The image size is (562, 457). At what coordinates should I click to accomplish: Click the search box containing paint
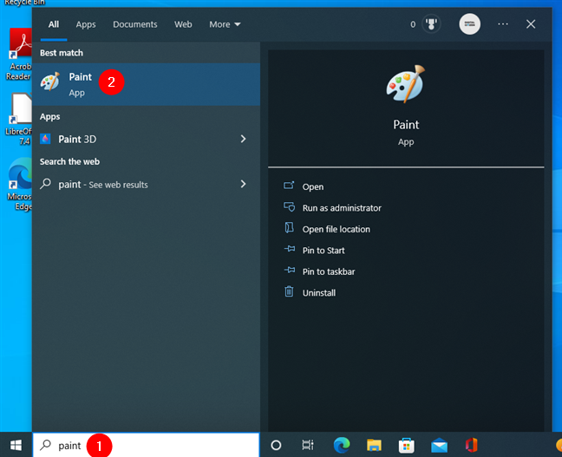pos(146,445)
